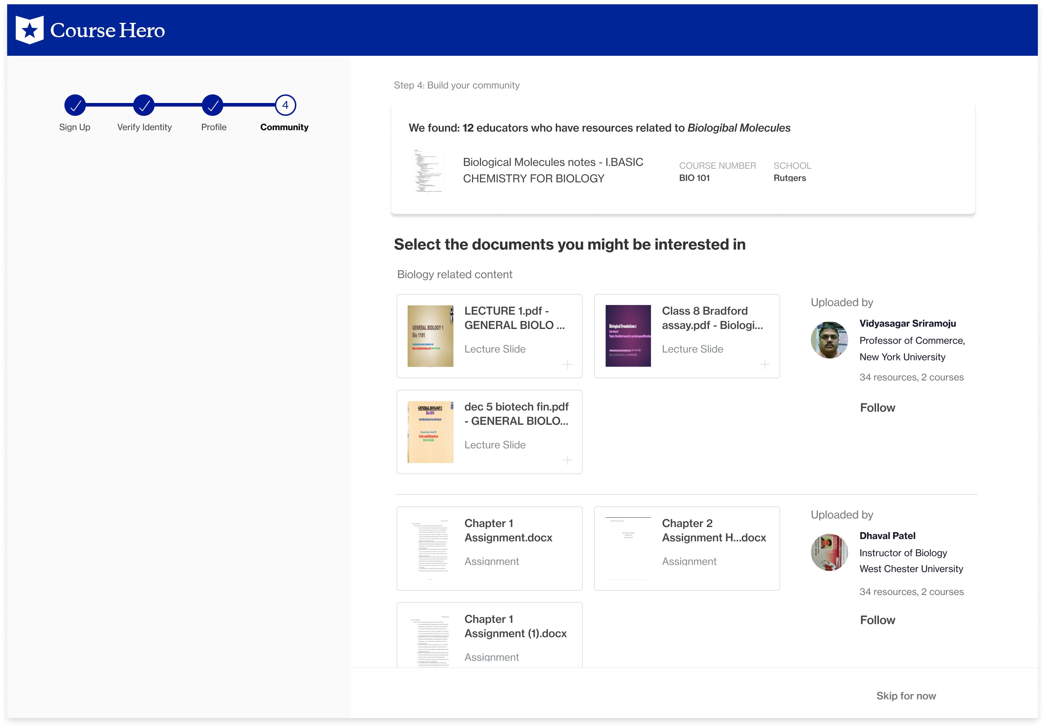
Task: Open Biological Molecules notes document thumbnail
Action: (429, 171)
